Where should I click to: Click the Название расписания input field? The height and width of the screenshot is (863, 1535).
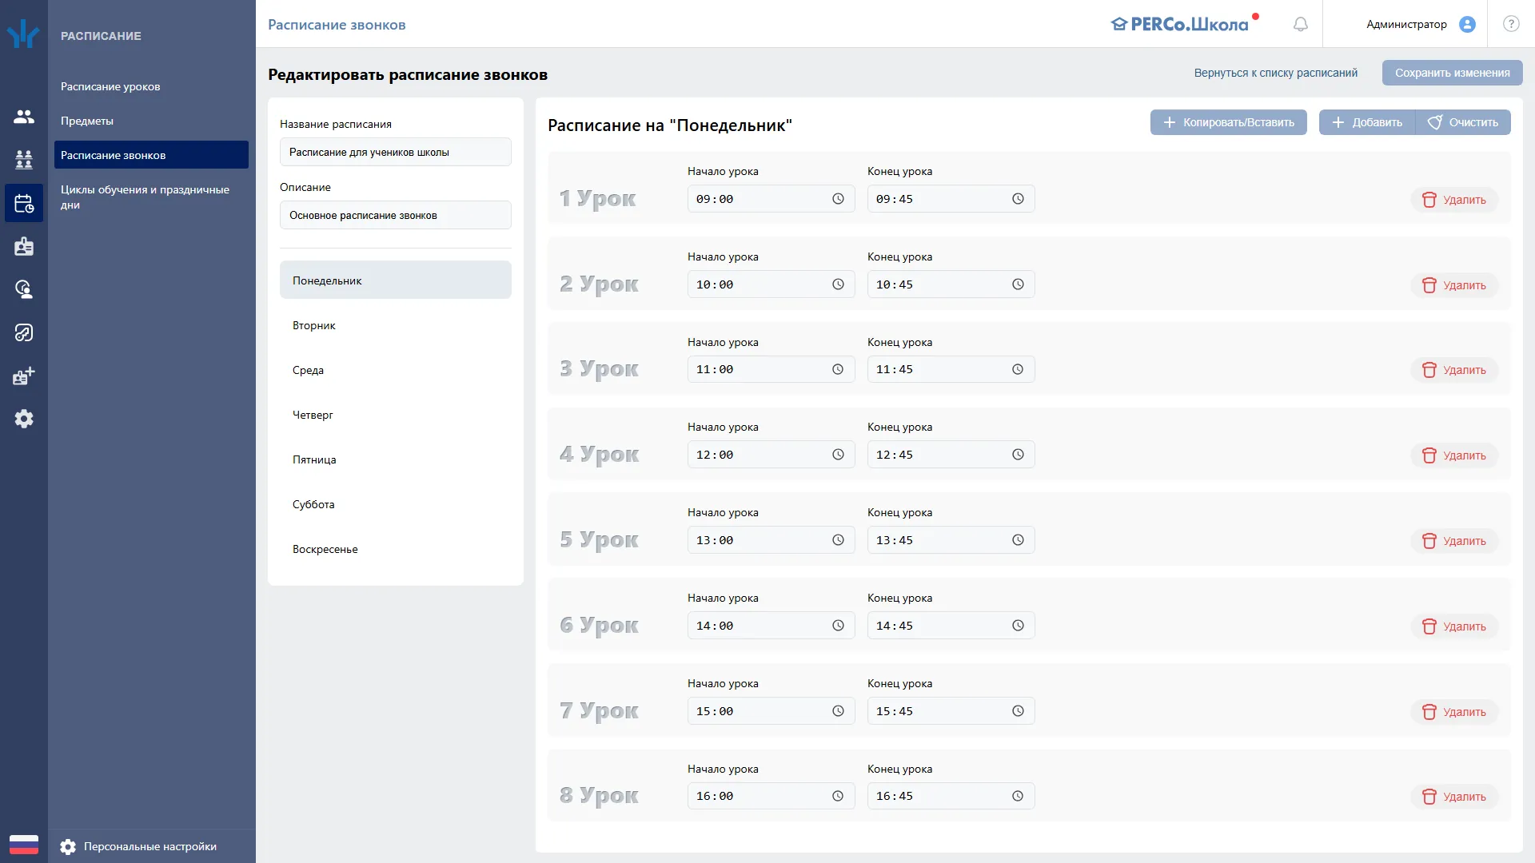point(396,152)
